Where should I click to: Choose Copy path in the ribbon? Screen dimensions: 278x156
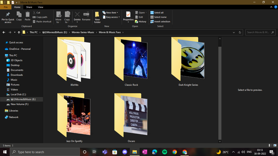pos(40,17)
